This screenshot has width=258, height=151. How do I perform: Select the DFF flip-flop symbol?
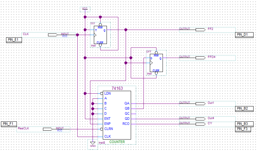(x=156, y=63)
